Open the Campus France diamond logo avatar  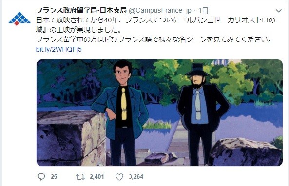pos(19,19)
